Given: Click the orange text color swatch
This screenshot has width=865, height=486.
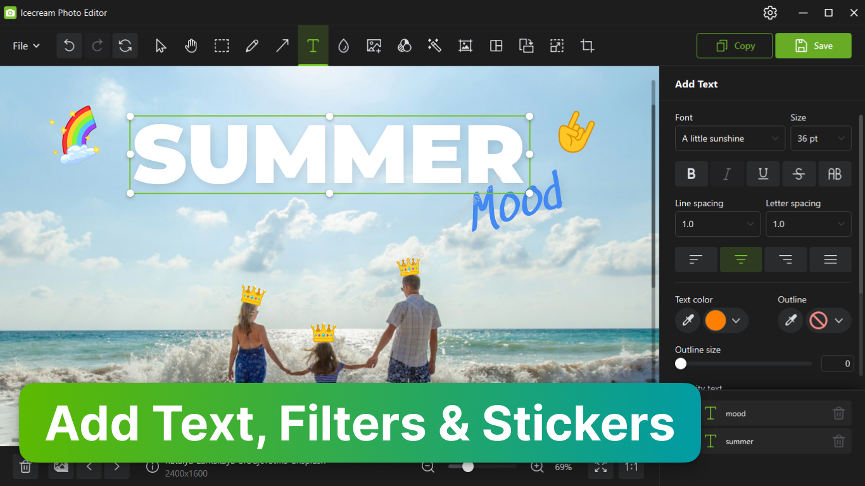Looking at the screenshot, I should tap(716, 321).
